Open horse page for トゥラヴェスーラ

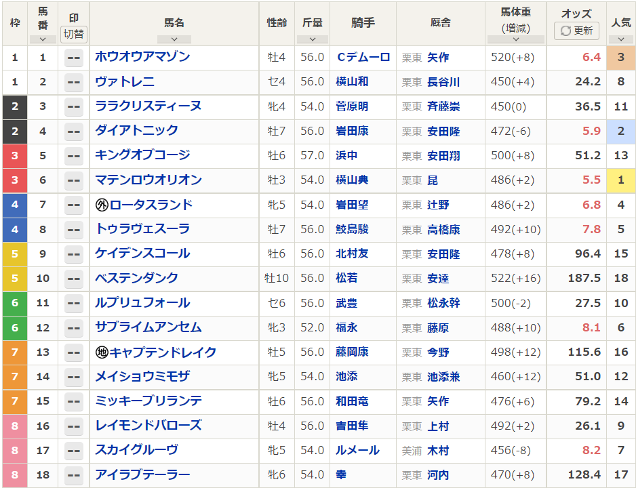[x=142, y=229]
